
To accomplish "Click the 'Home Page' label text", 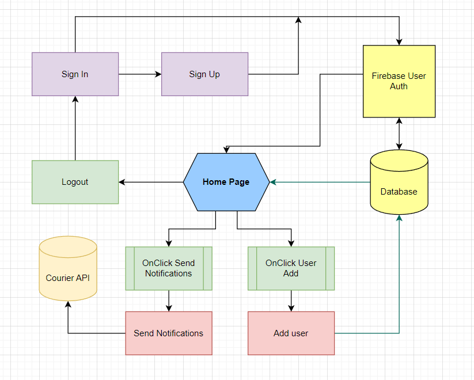I will 226,182.
